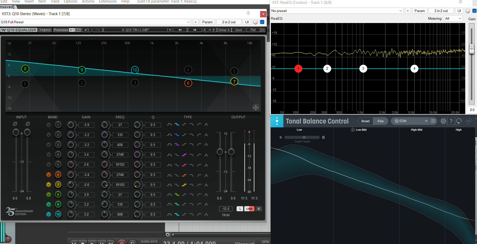Viewport: 477px width, 244px height.
Task: Click the left output fader knob
Action: tap(219, 152)
